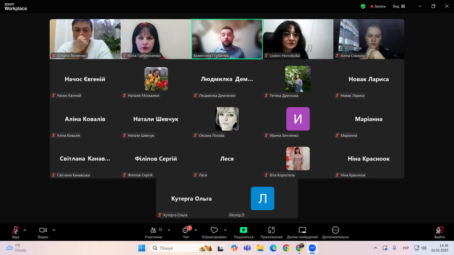Open Task View on the taskbar
Viewport: 454px width, 255px height.
(x=221, y=248)
